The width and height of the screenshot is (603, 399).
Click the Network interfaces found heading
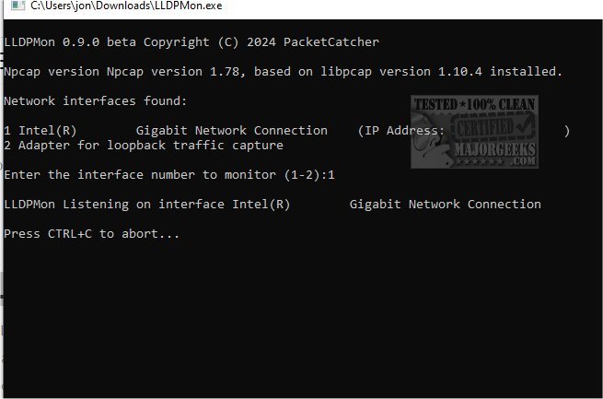pyautogui.click(x=95, y=100)
